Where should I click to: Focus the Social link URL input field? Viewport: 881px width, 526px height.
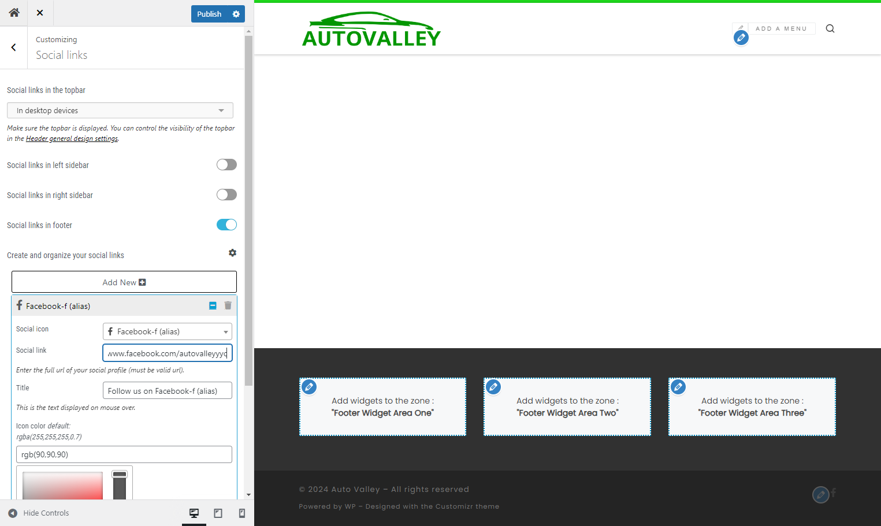click(x=168, y=353)
